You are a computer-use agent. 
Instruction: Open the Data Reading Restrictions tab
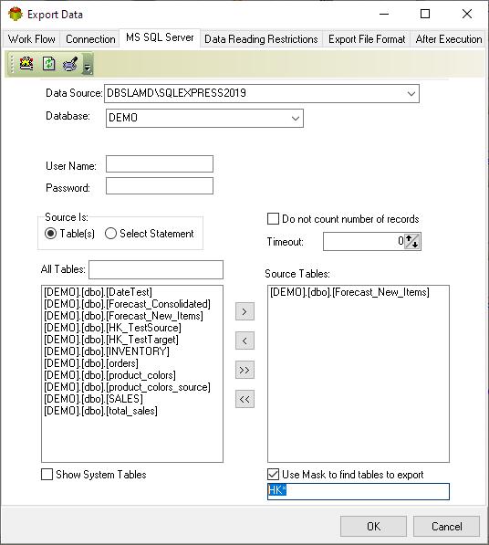(x=261, y=39)
